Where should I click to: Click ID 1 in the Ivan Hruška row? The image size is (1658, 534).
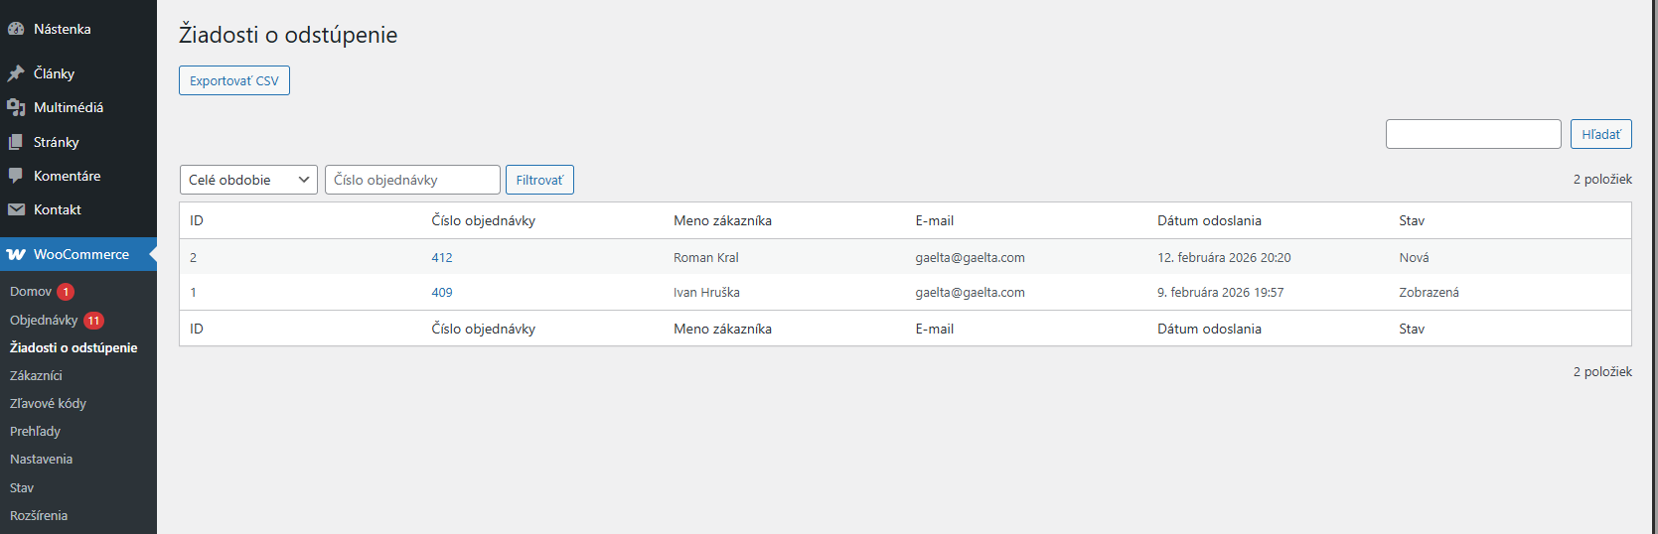click(x=193, y=293)
